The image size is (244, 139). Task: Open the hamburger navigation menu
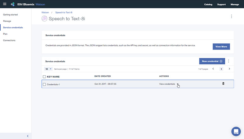pos(5,4)
